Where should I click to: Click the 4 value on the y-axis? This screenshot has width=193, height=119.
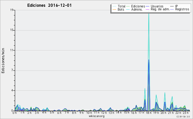tap(12, 90)
